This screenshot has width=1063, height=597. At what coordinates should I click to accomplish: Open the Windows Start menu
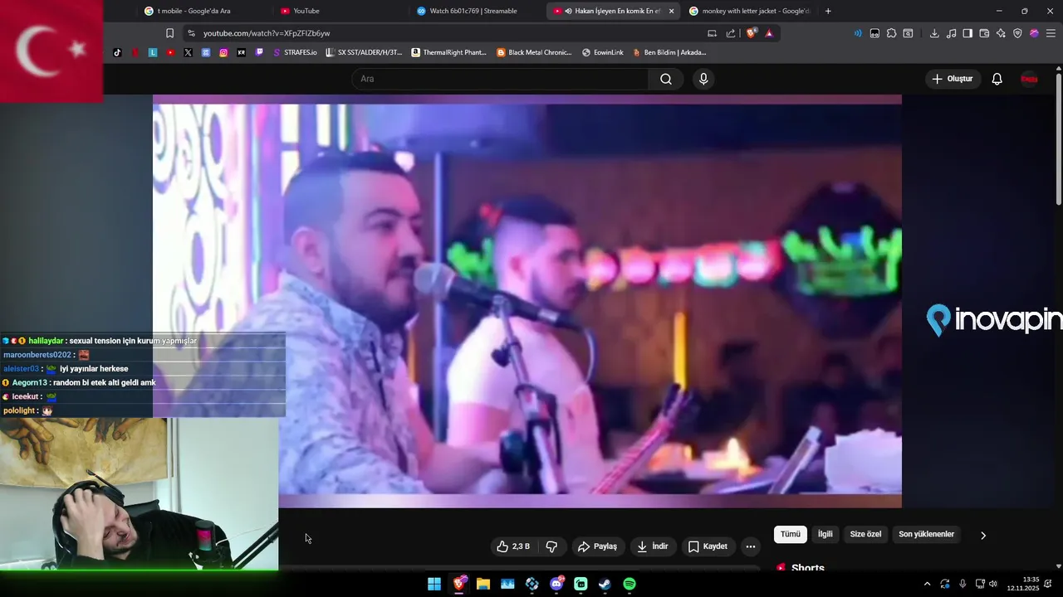[434, 584]
